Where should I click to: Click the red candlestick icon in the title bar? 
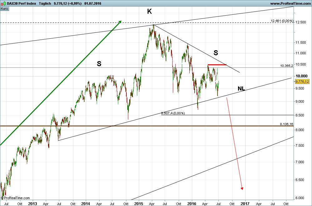point(2,4)
